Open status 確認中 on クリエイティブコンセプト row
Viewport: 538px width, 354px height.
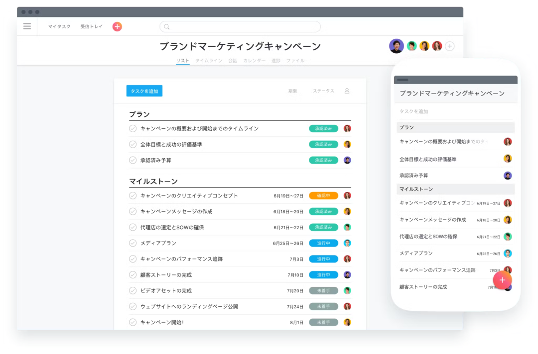(x=324, y=195)
